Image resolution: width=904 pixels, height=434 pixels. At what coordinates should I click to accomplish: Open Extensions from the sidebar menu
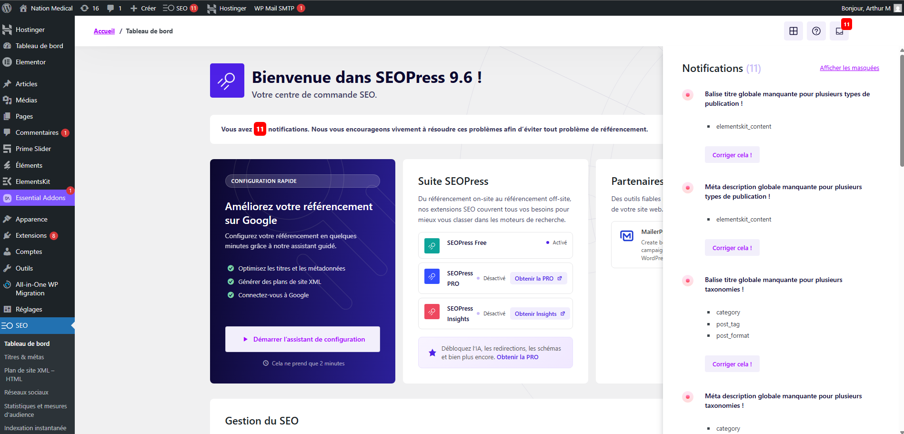point(30,235)
